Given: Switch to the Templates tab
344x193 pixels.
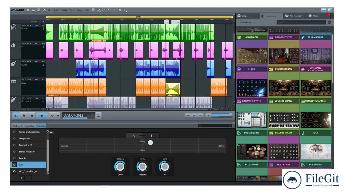Looking at the screenshot, I should [29, 126].
